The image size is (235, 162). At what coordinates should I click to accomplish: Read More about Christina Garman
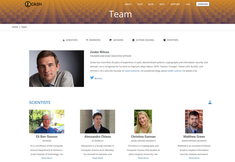point(143,158)
